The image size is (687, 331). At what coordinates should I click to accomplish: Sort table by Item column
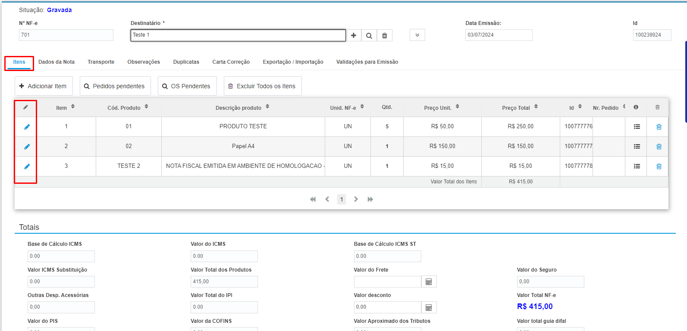[x=73, y=106]
